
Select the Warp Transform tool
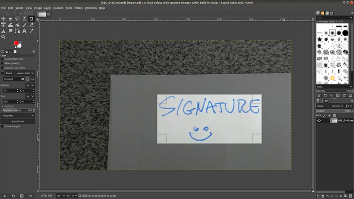pyautogui.click(x=10, y=25)
